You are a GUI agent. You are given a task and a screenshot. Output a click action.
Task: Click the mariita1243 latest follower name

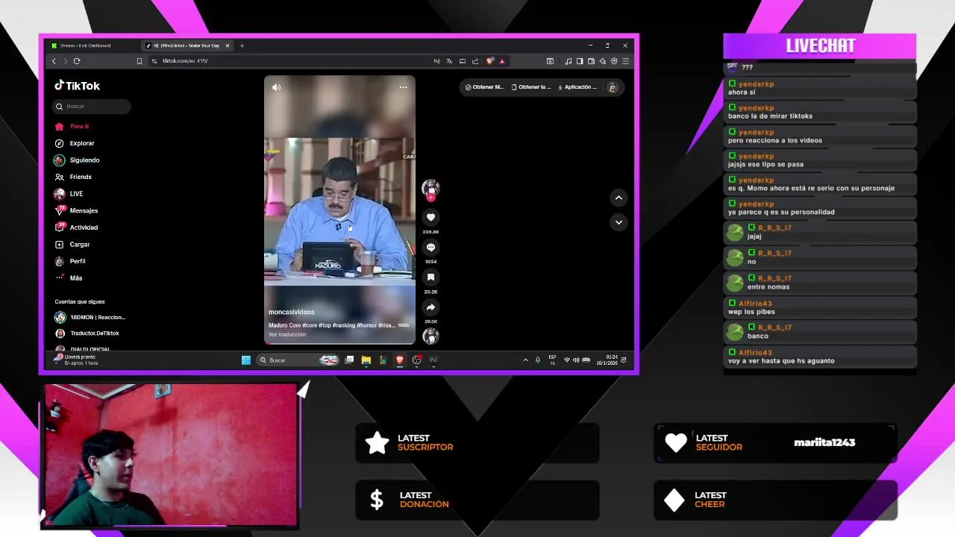coord(824,442)
